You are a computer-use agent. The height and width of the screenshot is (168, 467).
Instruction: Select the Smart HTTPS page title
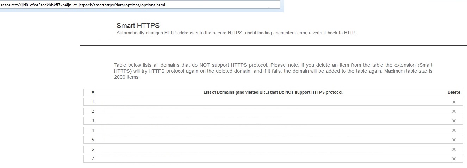(138, 26)
